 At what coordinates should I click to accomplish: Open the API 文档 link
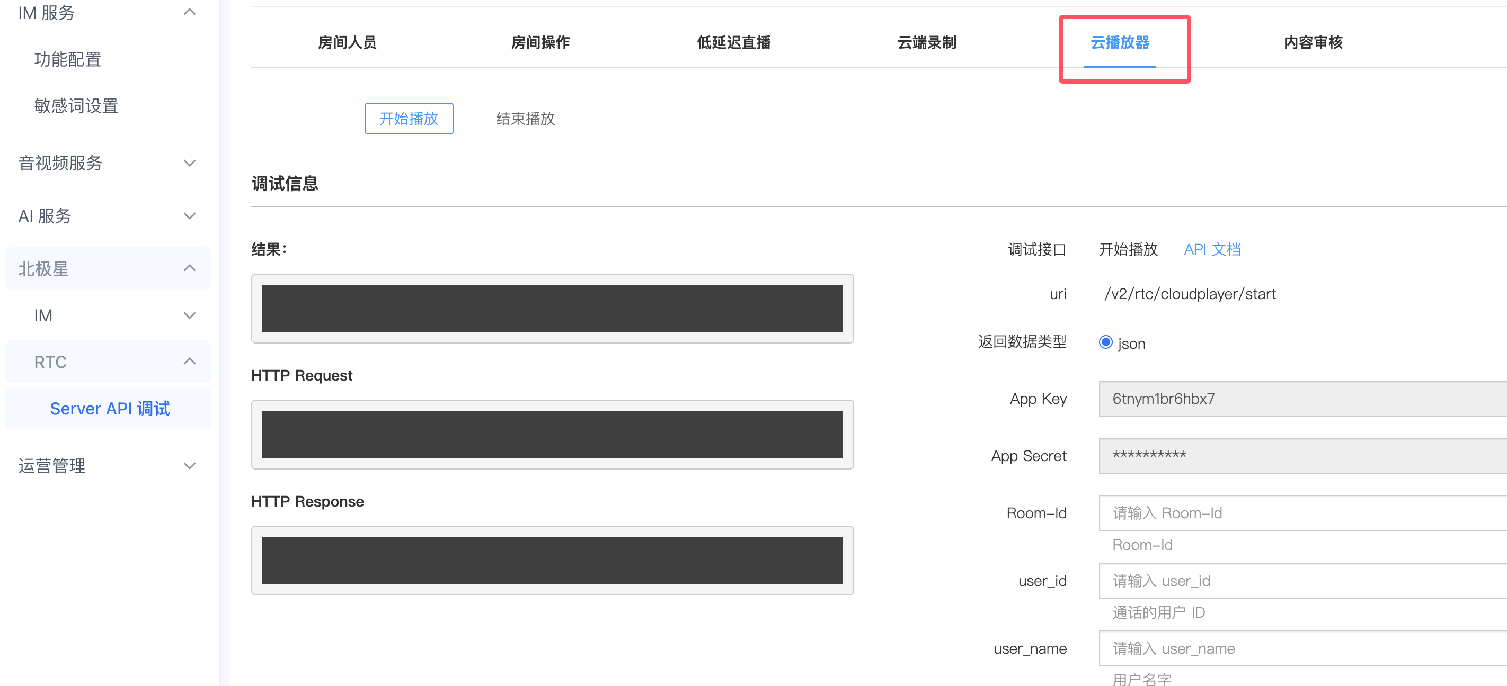[1212, 249]
